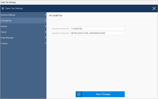The width and height of the screenshot is (158, 99).
Task: Expand the General Settings chevron arrow
Action: pos(45,15)
